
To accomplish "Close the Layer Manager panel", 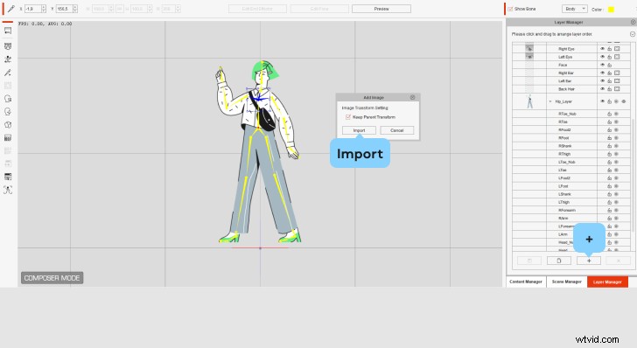I will click(633, 22).
